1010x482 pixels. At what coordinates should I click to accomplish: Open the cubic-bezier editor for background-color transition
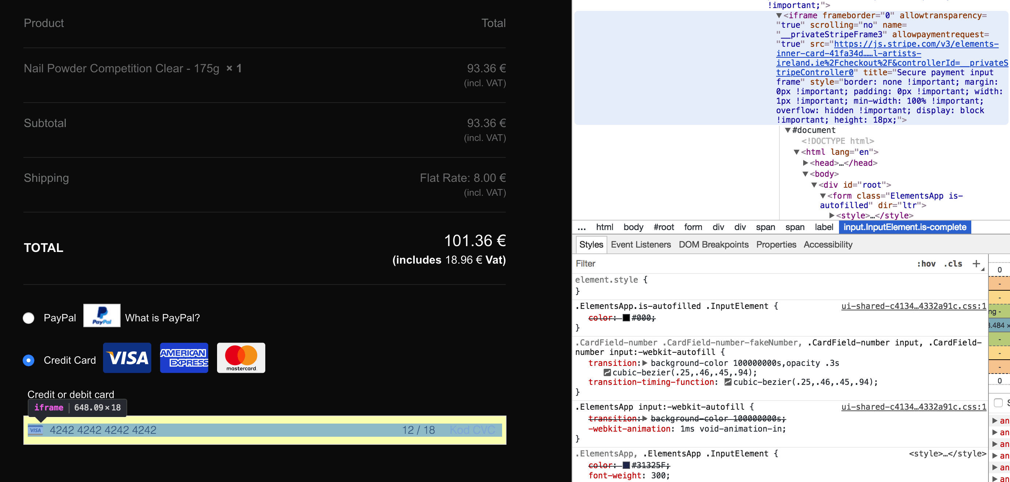607,373
